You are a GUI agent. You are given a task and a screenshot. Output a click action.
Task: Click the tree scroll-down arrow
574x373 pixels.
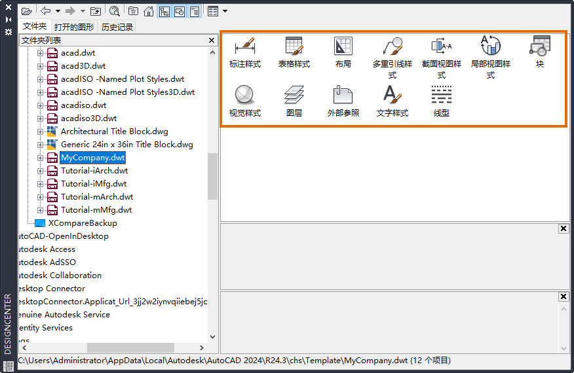point(213,337)
